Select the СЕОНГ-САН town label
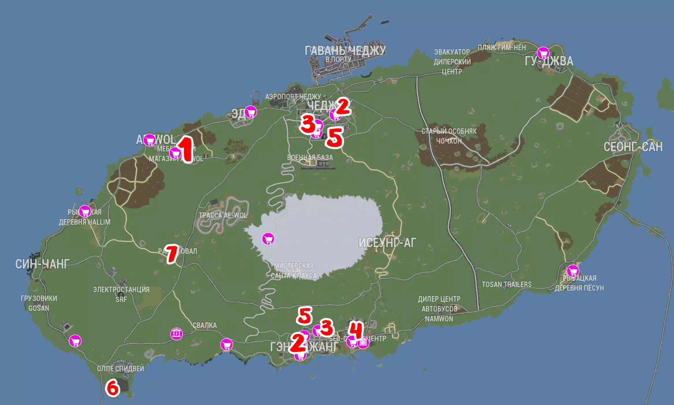Viewport: 674px width, 405px height. coord(633,147)
